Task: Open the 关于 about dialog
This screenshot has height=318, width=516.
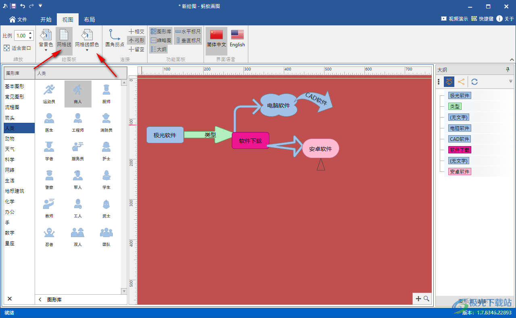Action: pos(505,19)
